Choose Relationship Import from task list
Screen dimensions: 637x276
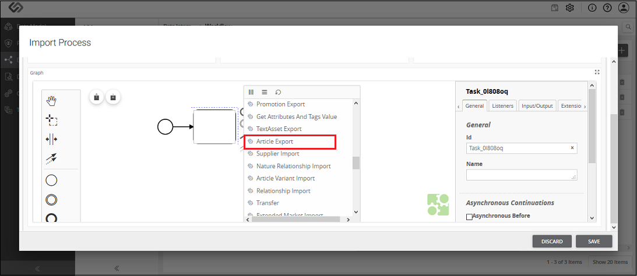283,191
